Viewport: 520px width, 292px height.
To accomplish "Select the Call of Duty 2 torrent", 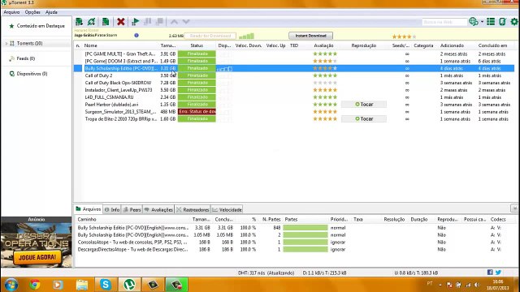I will pos(294,75).
